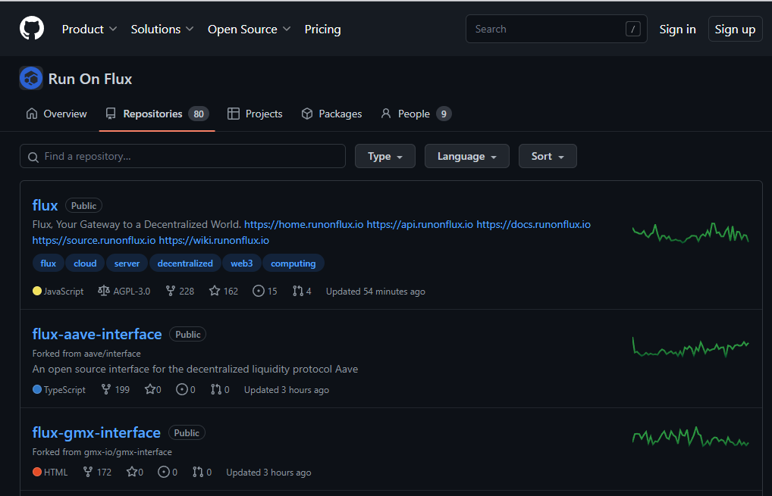
Task: Click the fork icon showing 228 for flux
Action: point(171,291)
